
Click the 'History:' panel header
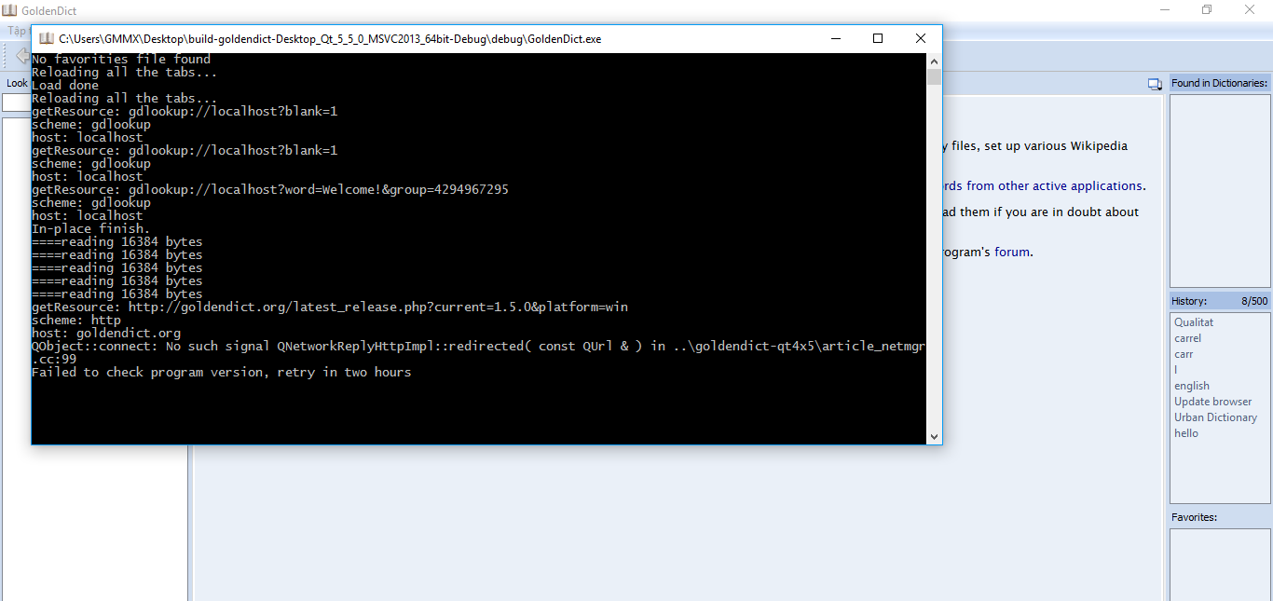tap(1189, 301)
